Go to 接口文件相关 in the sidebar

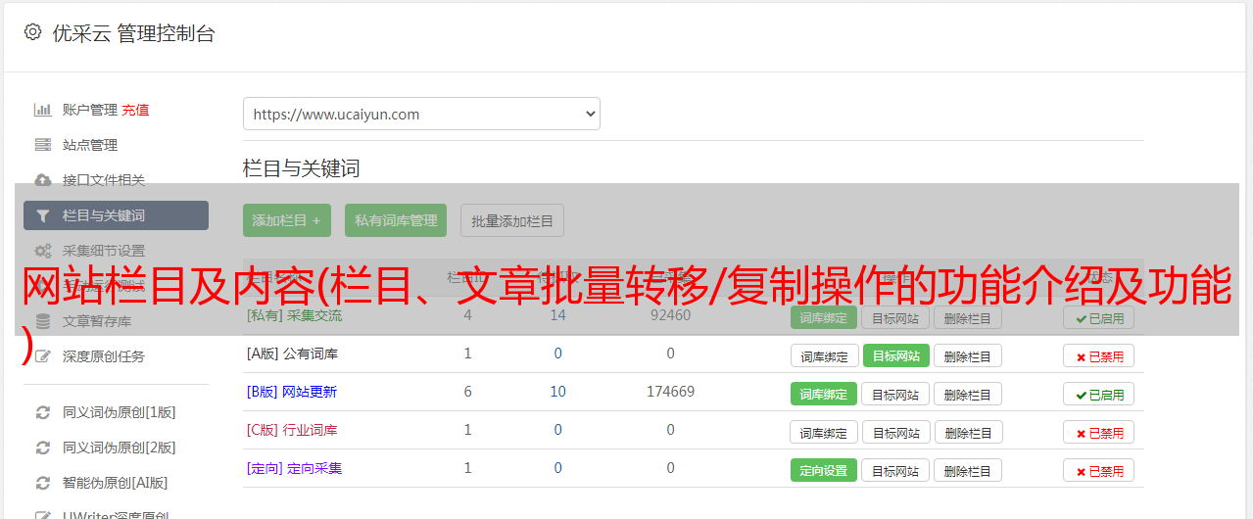(104, 180)
